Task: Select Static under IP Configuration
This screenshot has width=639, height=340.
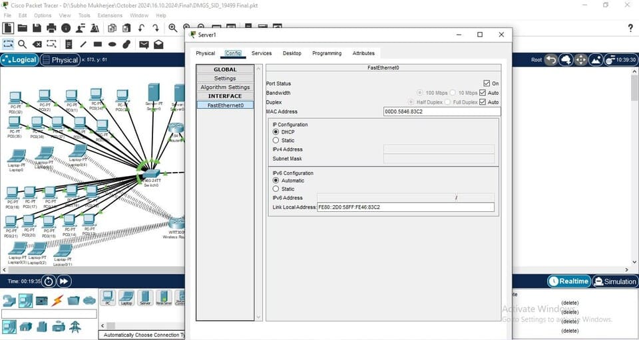Action: tap(276, 140)
